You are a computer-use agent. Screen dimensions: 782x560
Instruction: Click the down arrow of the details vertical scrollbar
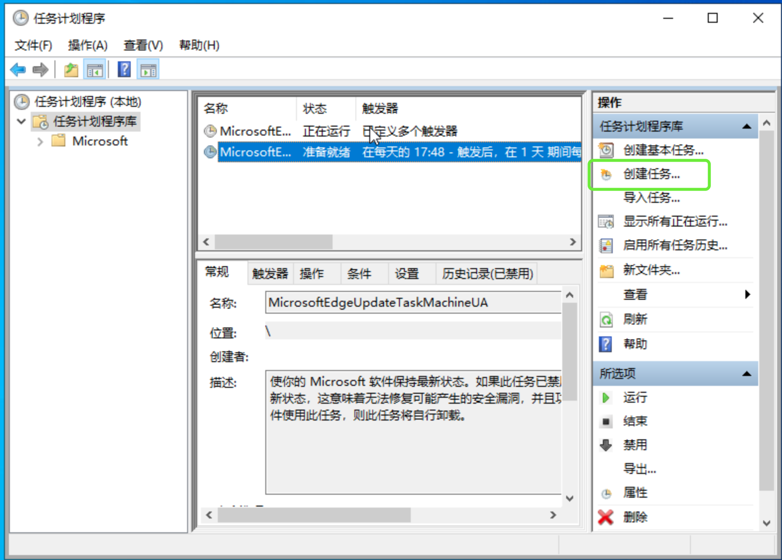pos(570,498)
